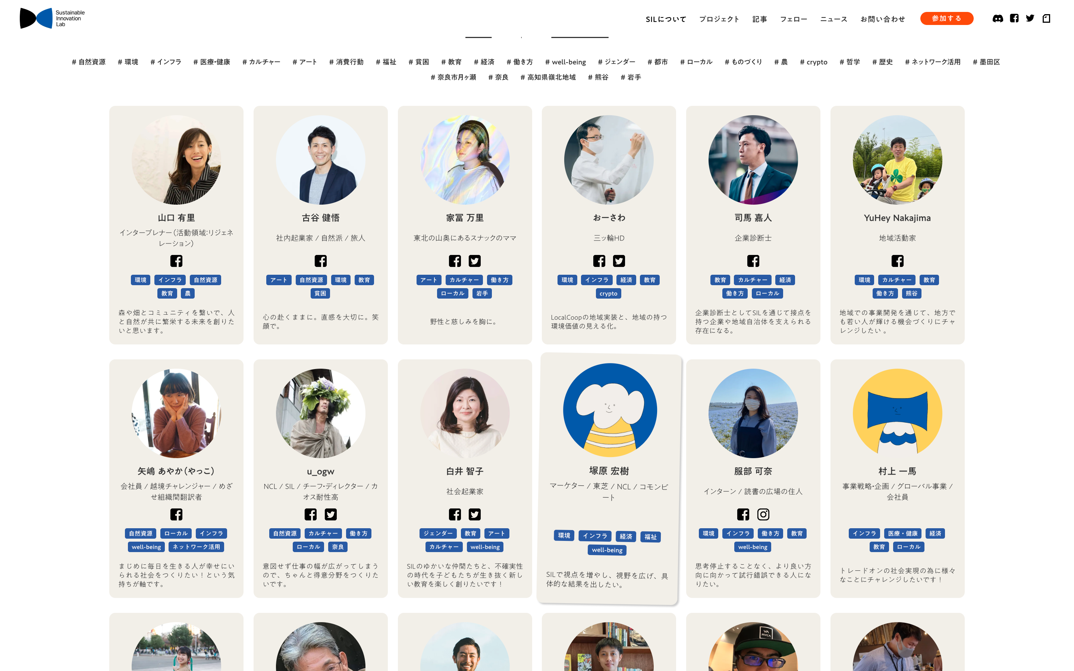Image resolution: width=1074 pixels, height=671 pixels.
Task: Click the 貧困 tag on 古谷 健悟's card
Action: (320, 293)
